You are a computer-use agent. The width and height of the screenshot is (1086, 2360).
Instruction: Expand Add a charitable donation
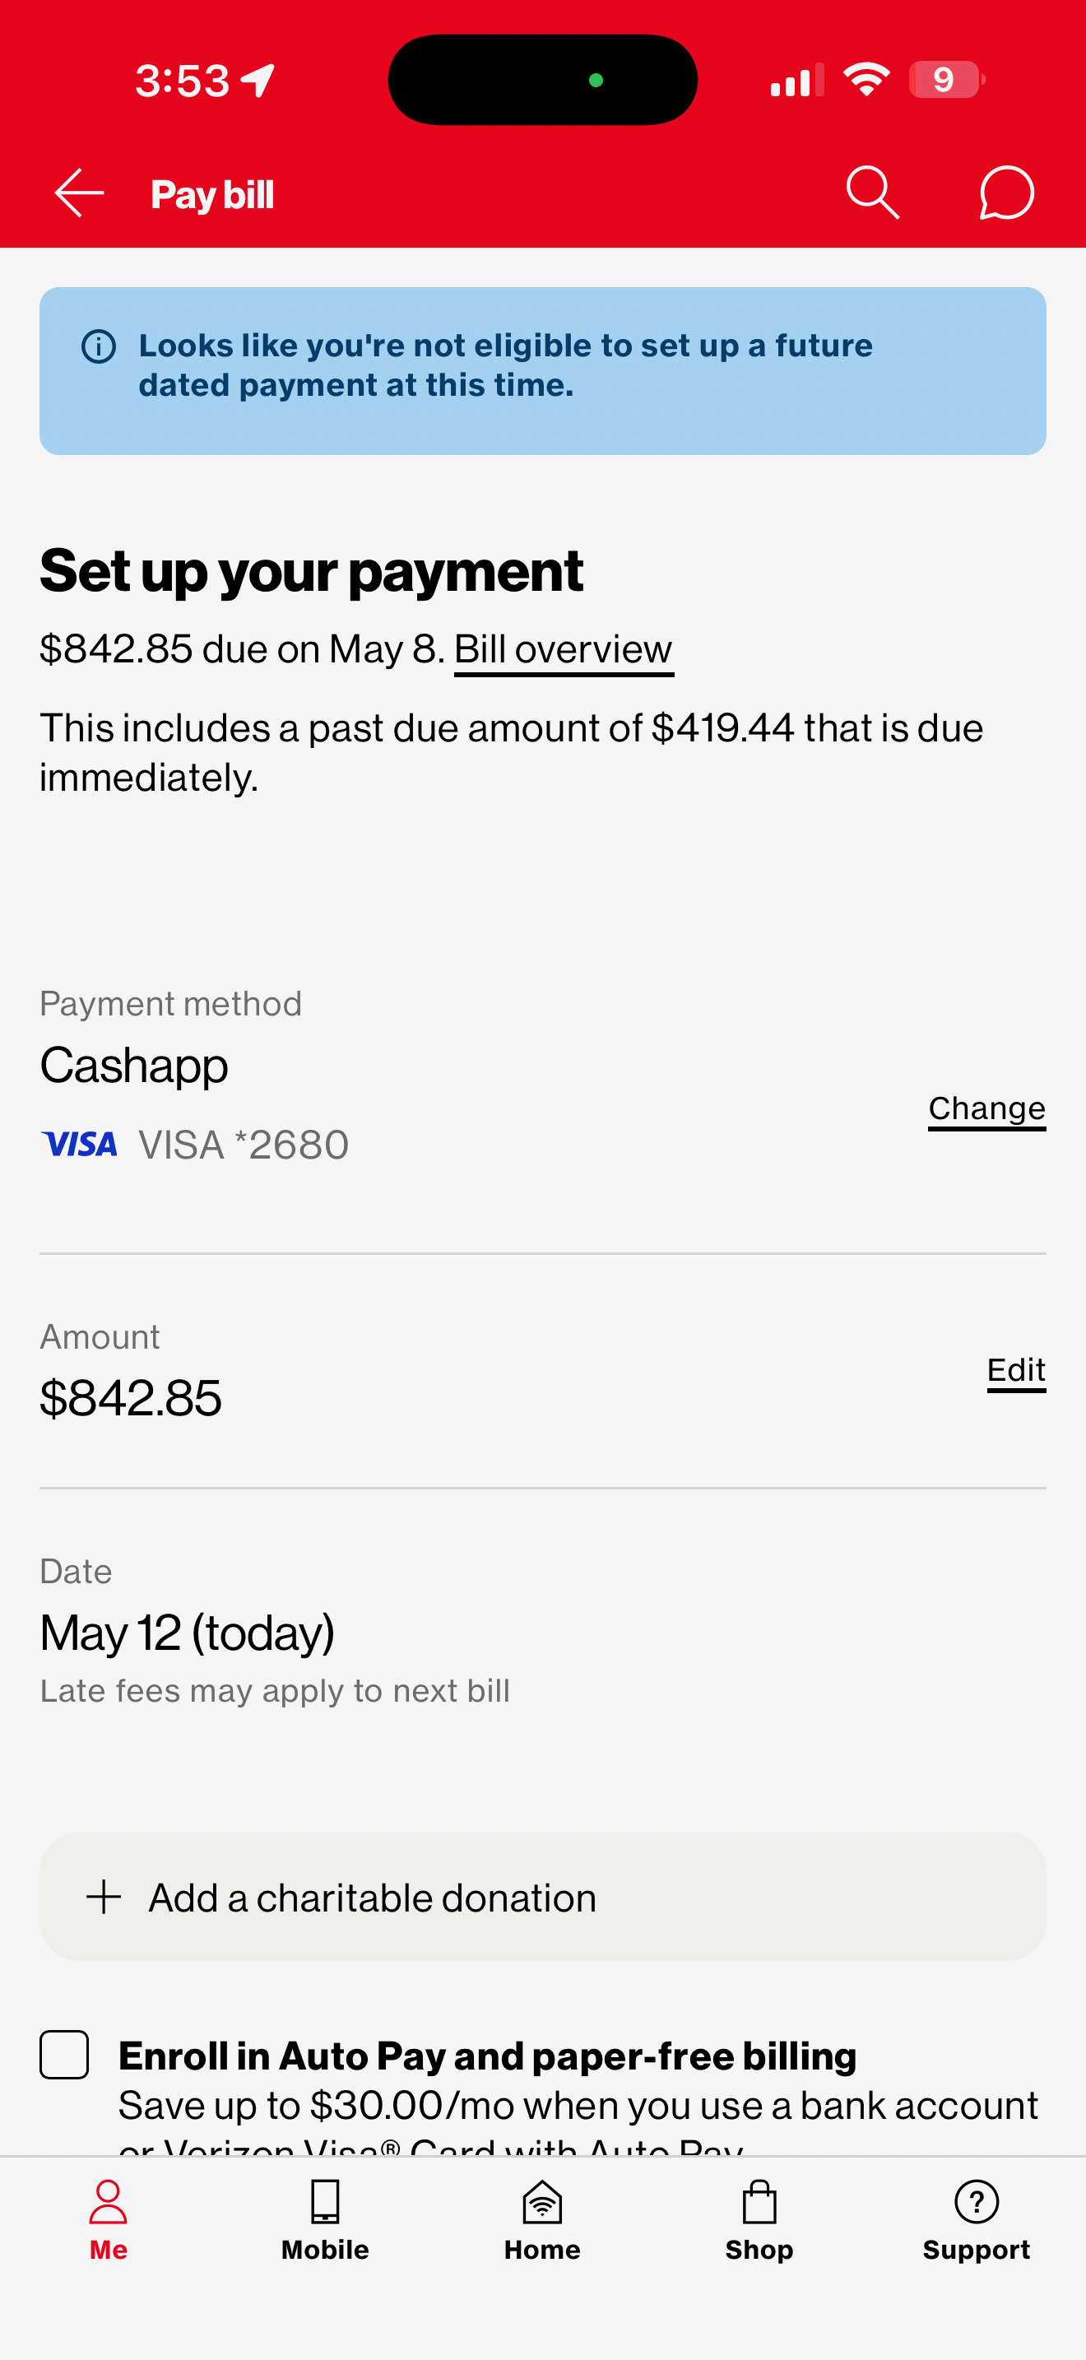[543, 1897]
